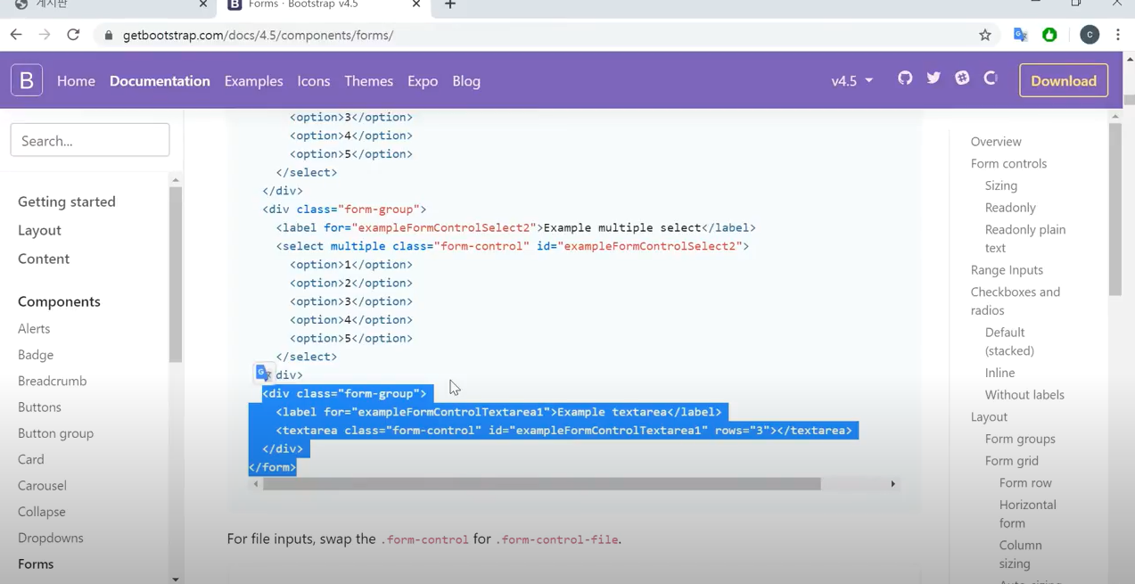Jump to Horizontal form in the contents
Image resolution: width=1135 pixels, height=584 pixels.
tap(1027, 514)
